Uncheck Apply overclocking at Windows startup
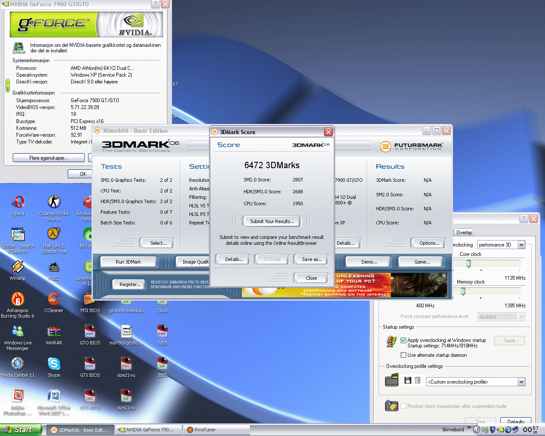The height and width of the screenshot is (436, 545). click(x=403, y=340)
